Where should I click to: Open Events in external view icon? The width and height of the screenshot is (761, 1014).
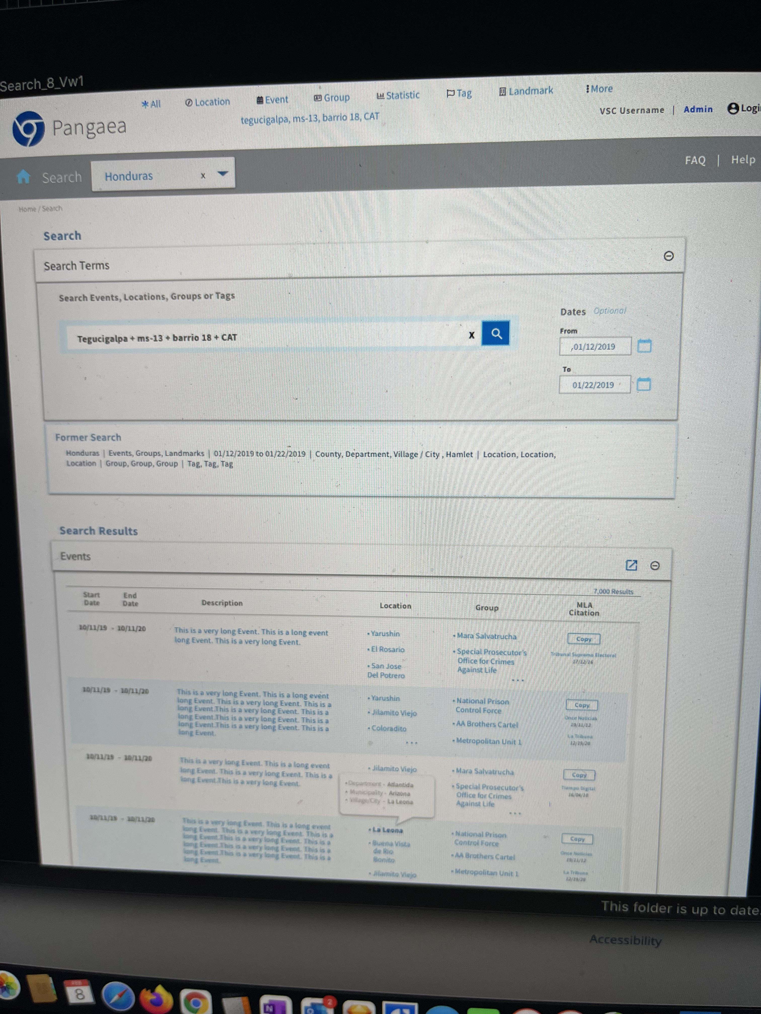tap(631, 565)
